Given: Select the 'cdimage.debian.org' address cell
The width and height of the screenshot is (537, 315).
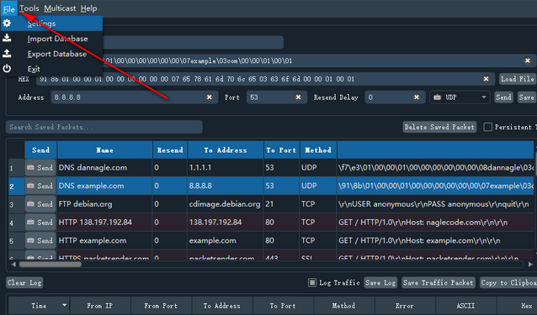Looking at the screenshot, I should [225, 204].
